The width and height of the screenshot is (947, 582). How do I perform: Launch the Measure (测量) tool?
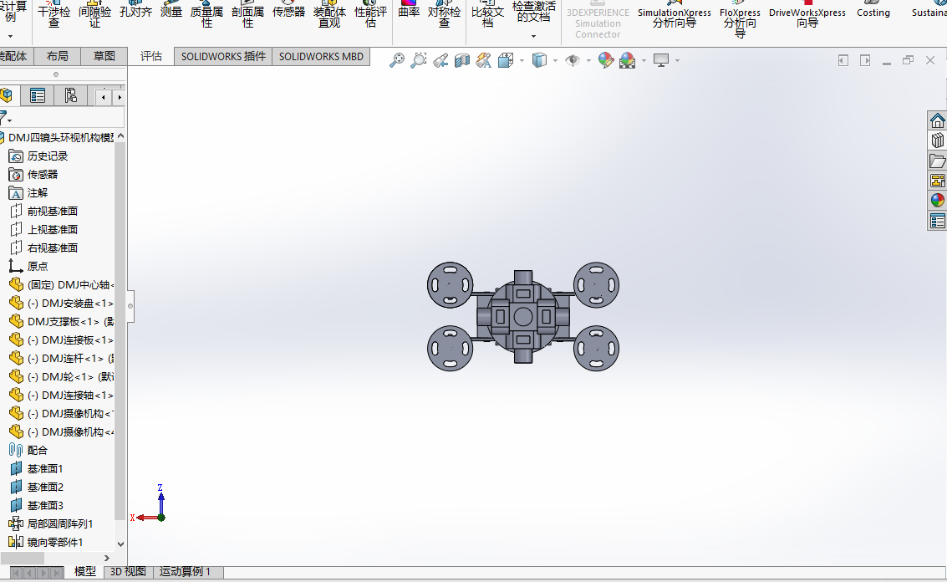(x=171, y=11)
